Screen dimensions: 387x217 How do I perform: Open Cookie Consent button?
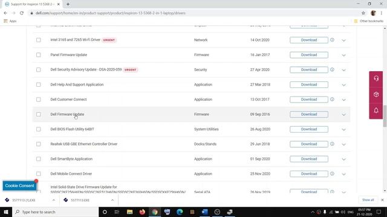click(x=19, y=186)
